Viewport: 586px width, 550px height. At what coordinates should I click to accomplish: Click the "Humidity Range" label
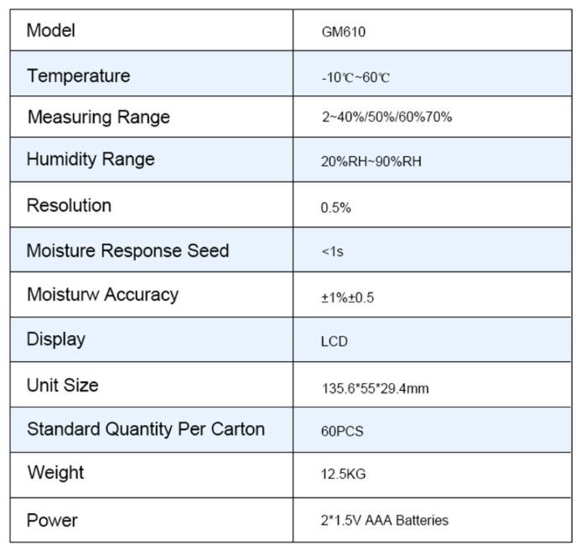[x=91, y=159]
